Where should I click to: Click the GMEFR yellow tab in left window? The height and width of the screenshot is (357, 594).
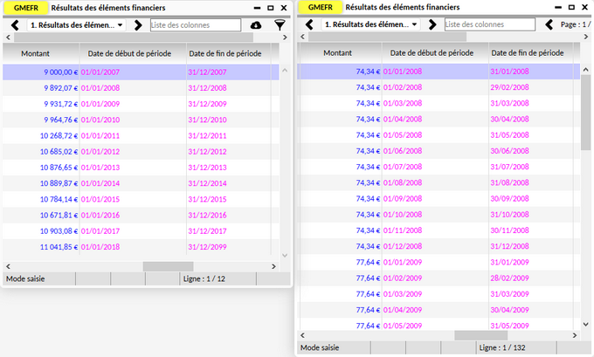[x=24, y=8]
